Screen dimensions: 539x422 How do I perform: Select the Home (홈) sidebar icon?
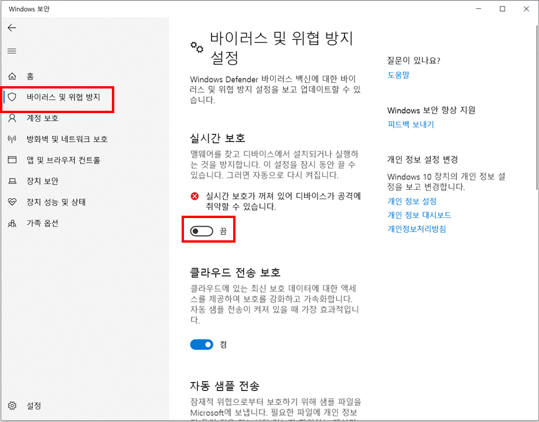pyautogui.click(x=12, y=76)
